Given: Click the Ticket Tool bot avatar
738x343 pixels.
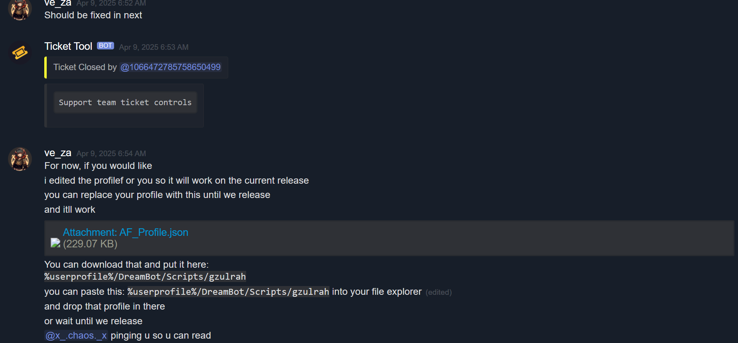Looking at the screenshot, I should coord(20,53).
